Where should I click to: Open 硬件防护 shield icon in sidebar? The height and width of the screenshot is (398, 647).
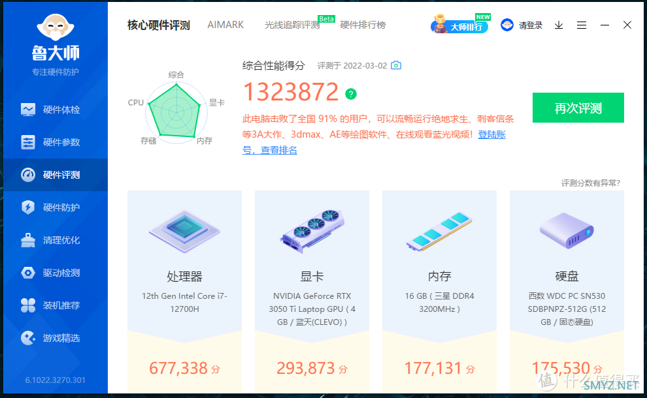coord(28,207)
